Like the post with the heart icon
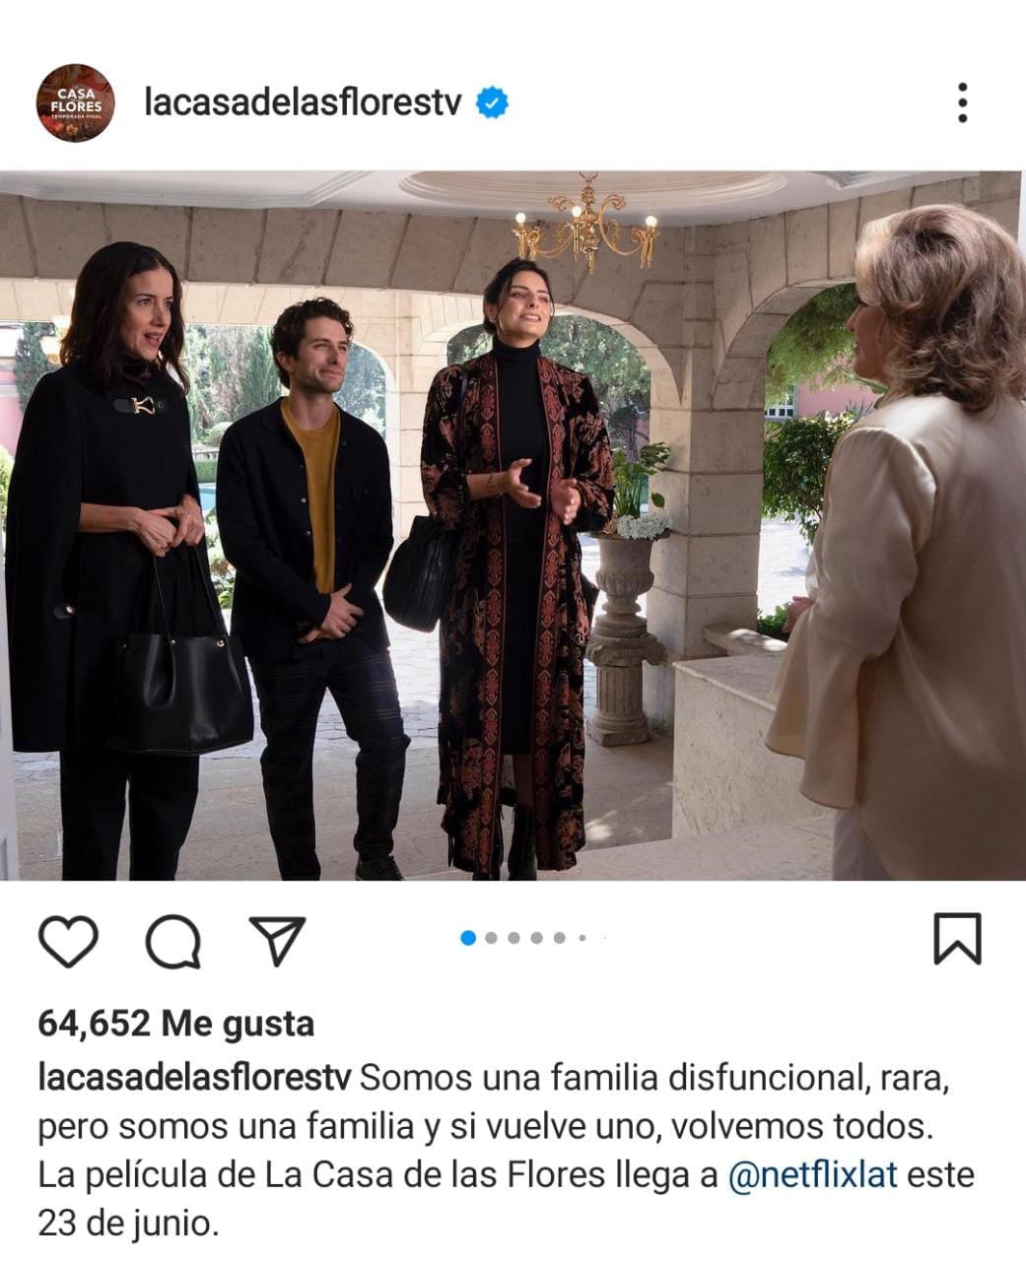Viewport: 1026px width, 1261px height. pos(68,941)
